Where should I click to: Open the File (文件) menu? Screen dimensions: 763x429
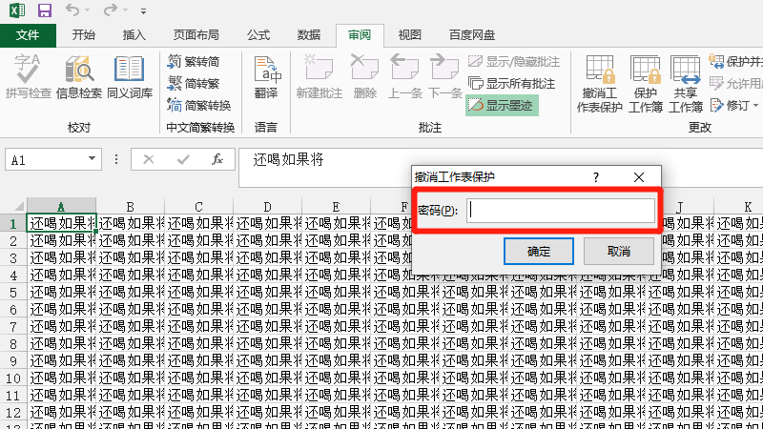coord(29,35)
